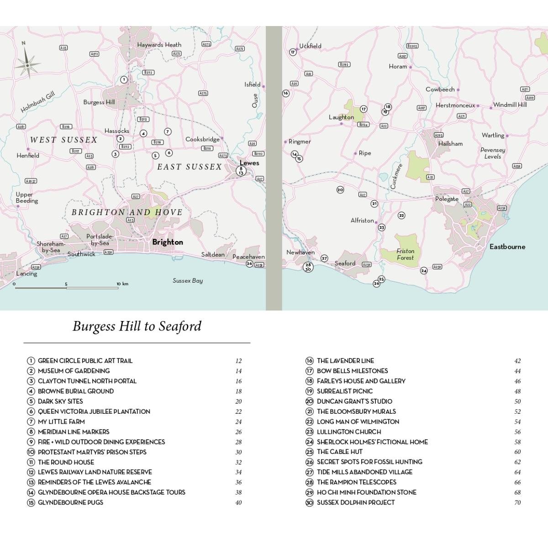Select map marker 15 on the map
Screen dimensions: 548x548
tap(299, 159)
